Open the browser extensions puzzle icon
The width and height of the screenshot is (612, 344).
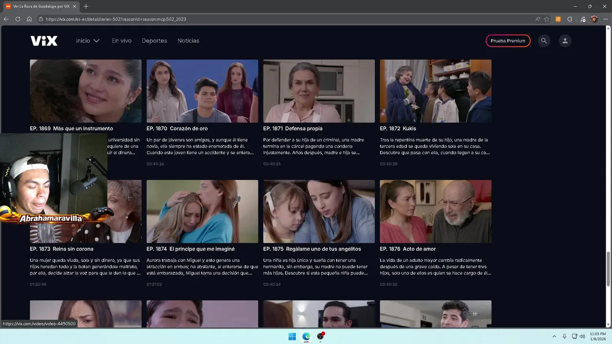click(570, 19)
